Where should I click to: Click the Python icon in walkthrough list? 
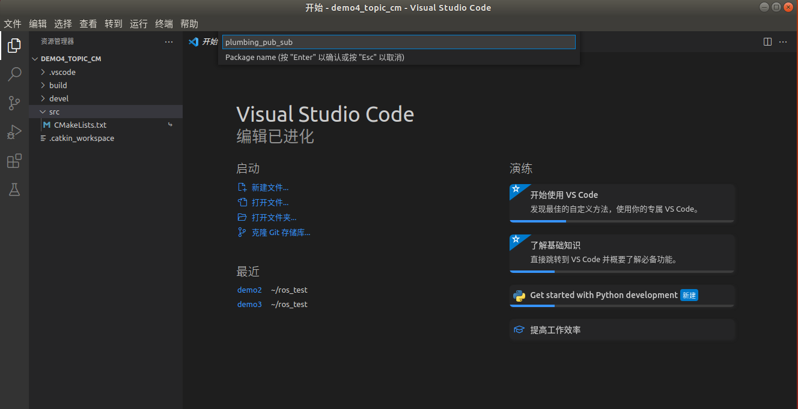[x=519, y=295]
